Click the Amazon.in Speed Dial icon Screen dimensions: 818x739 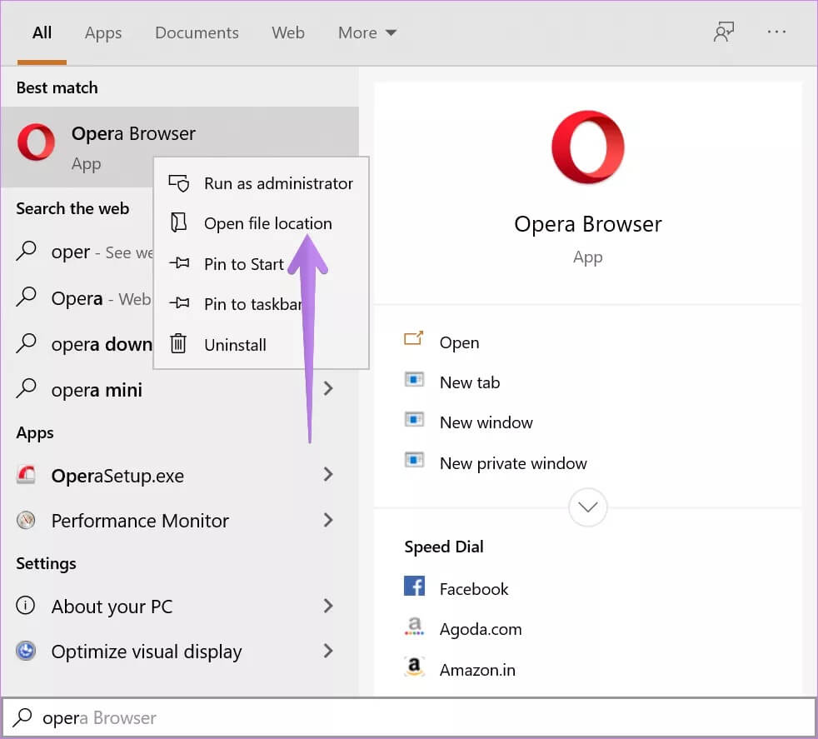(414, 667)
